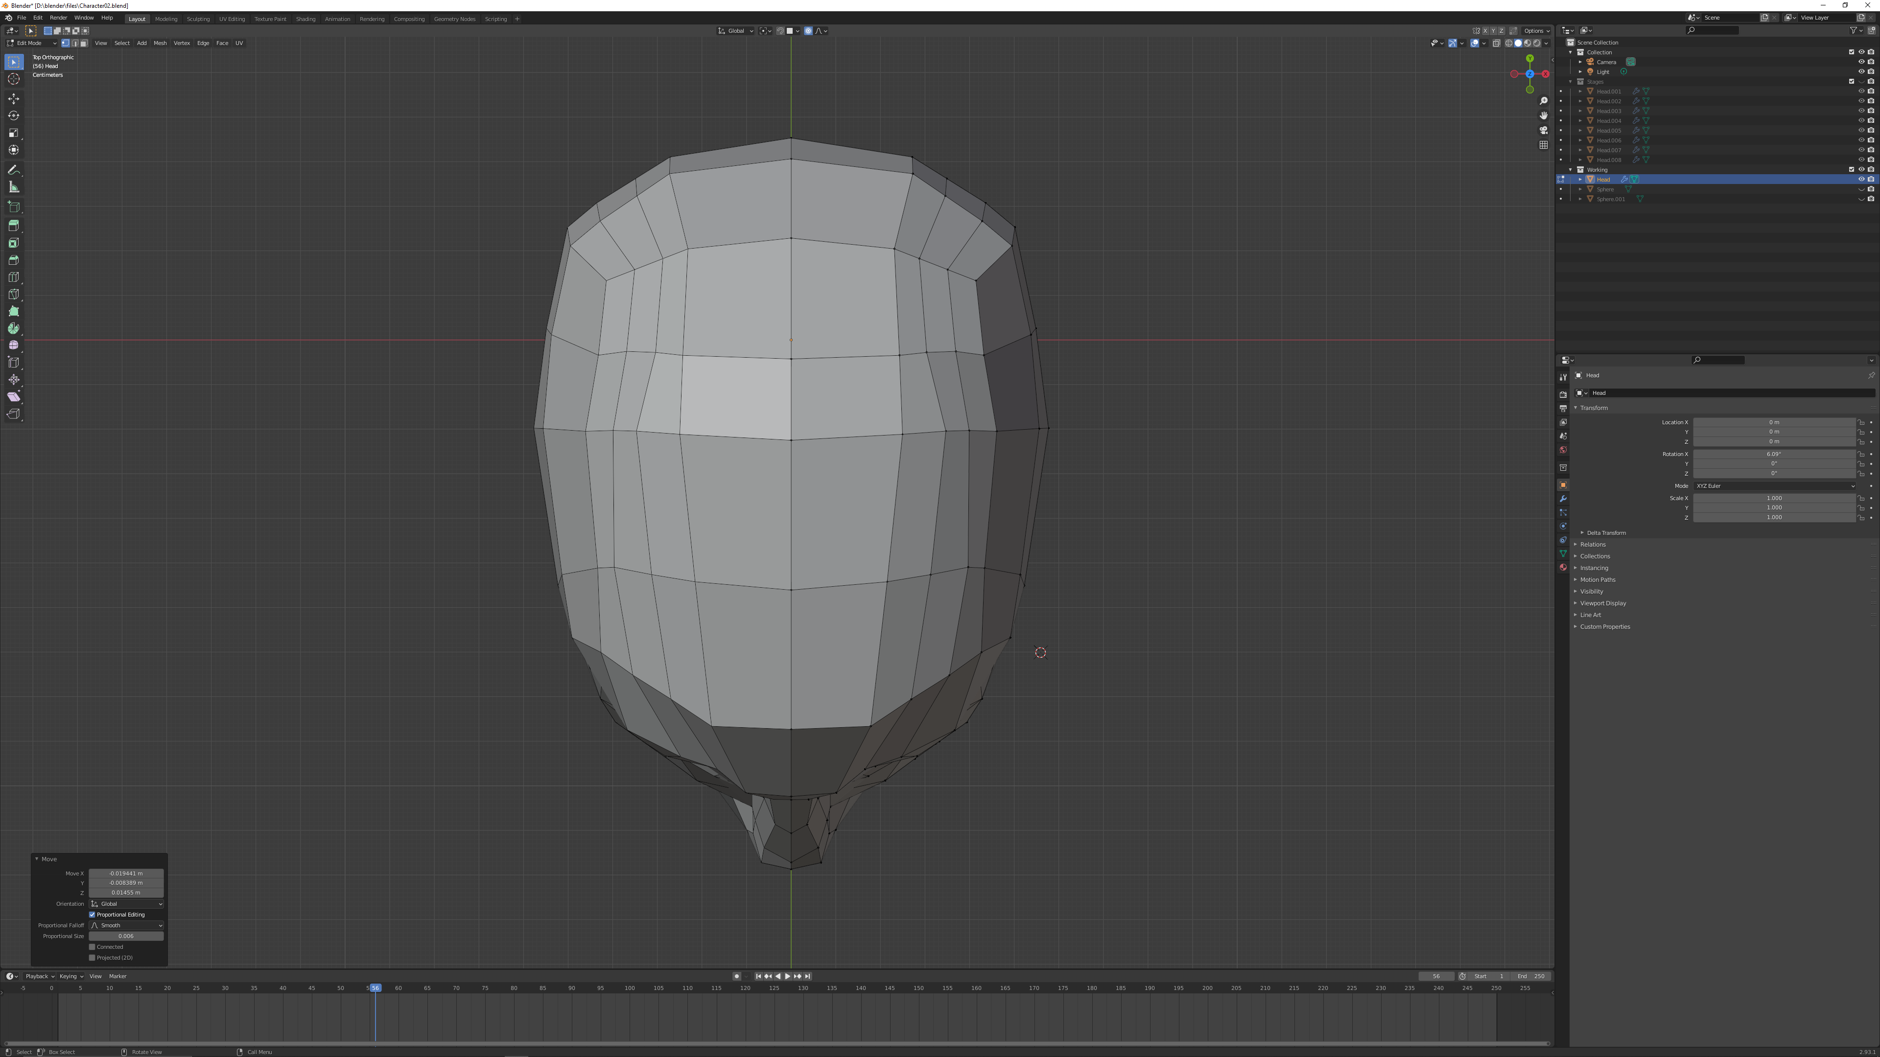Show the Sphere.001 object in viewport
The image size is (1880, 1057).
1861,199
